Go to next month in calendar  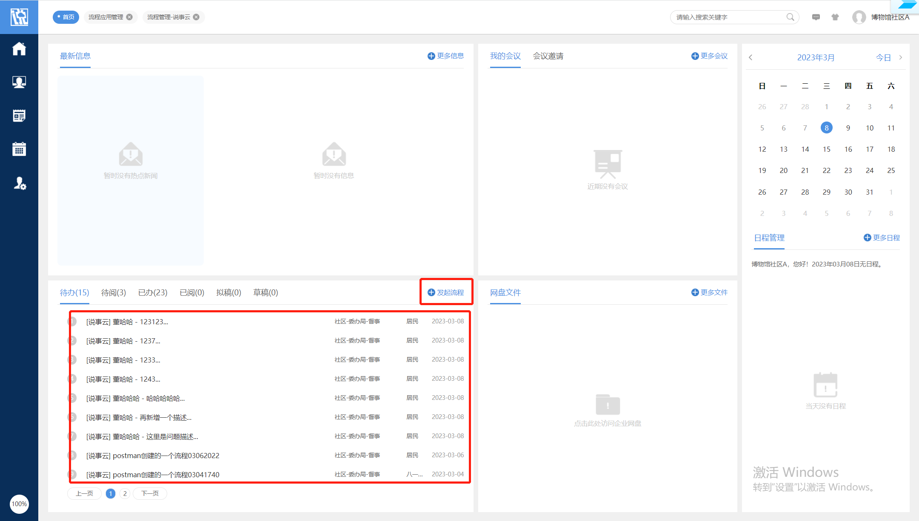[900, 57]
